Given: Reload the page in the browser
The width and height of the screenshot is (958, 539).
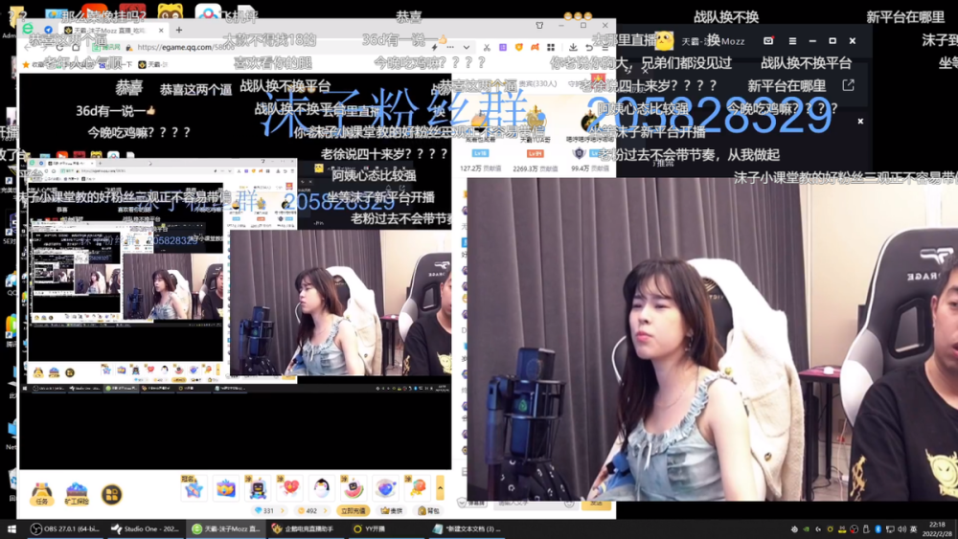Looking at the screenshot, I should [59, 47].
